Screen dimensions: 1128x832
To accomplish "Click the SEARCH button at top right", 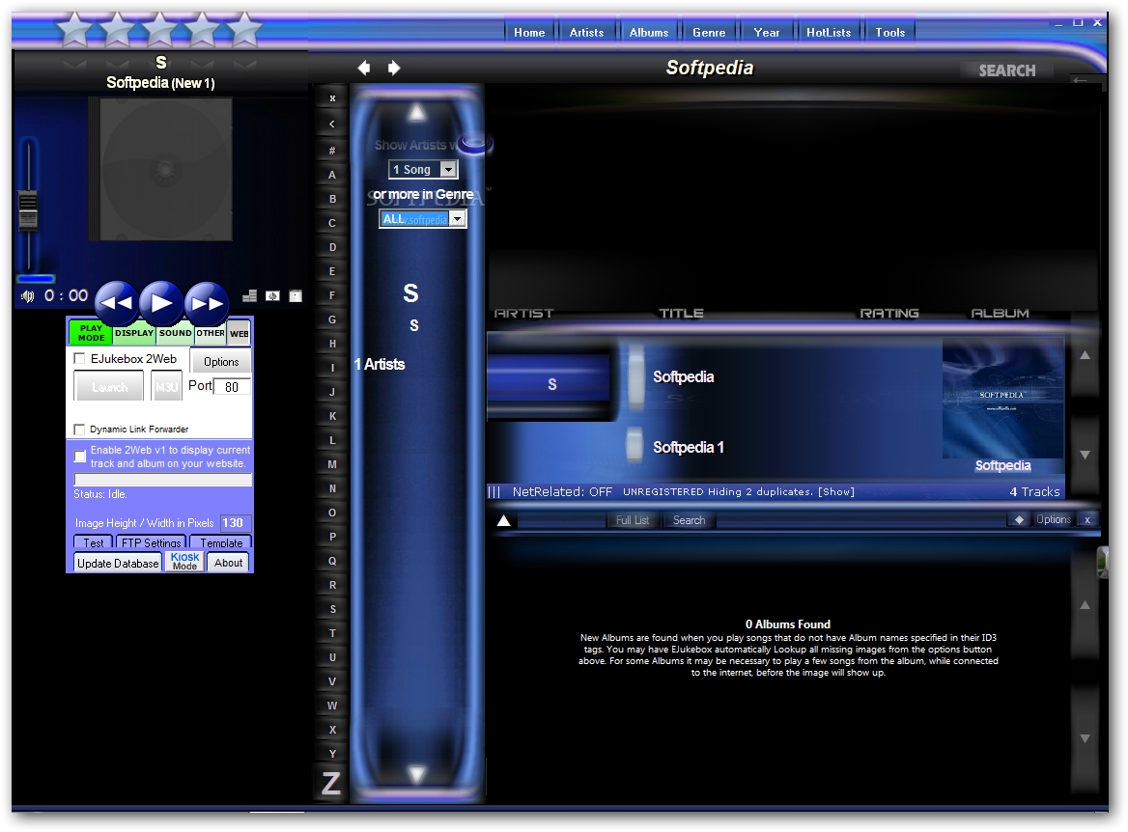I will 1007,70.
